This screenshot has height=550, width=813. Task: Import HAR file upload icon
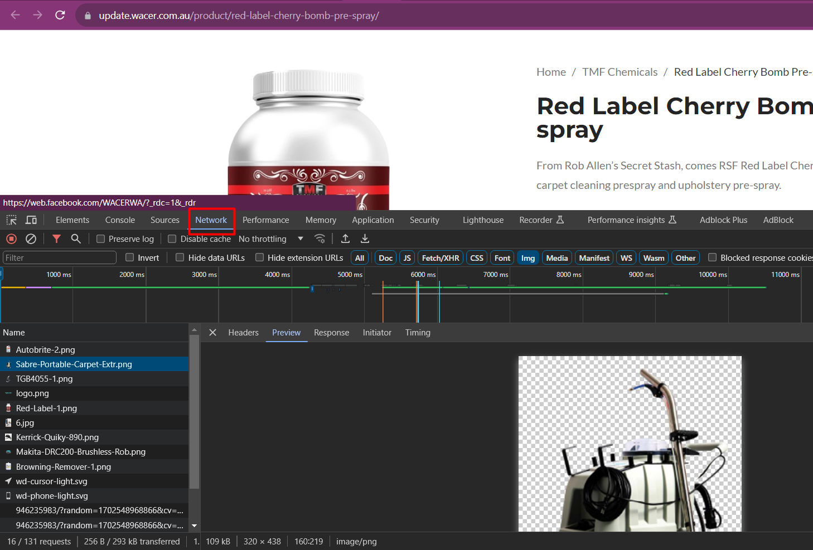[x=346, y=239]
